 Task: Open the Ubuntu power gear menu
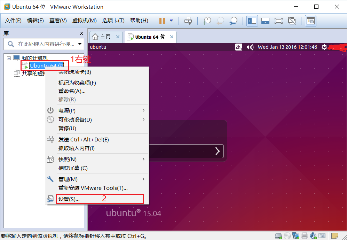(x=324, y=47)
